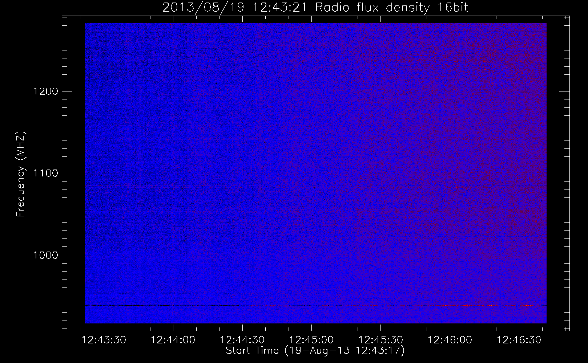
Task: Select the 1200 frequency axis label
Action: pos(45,91)
